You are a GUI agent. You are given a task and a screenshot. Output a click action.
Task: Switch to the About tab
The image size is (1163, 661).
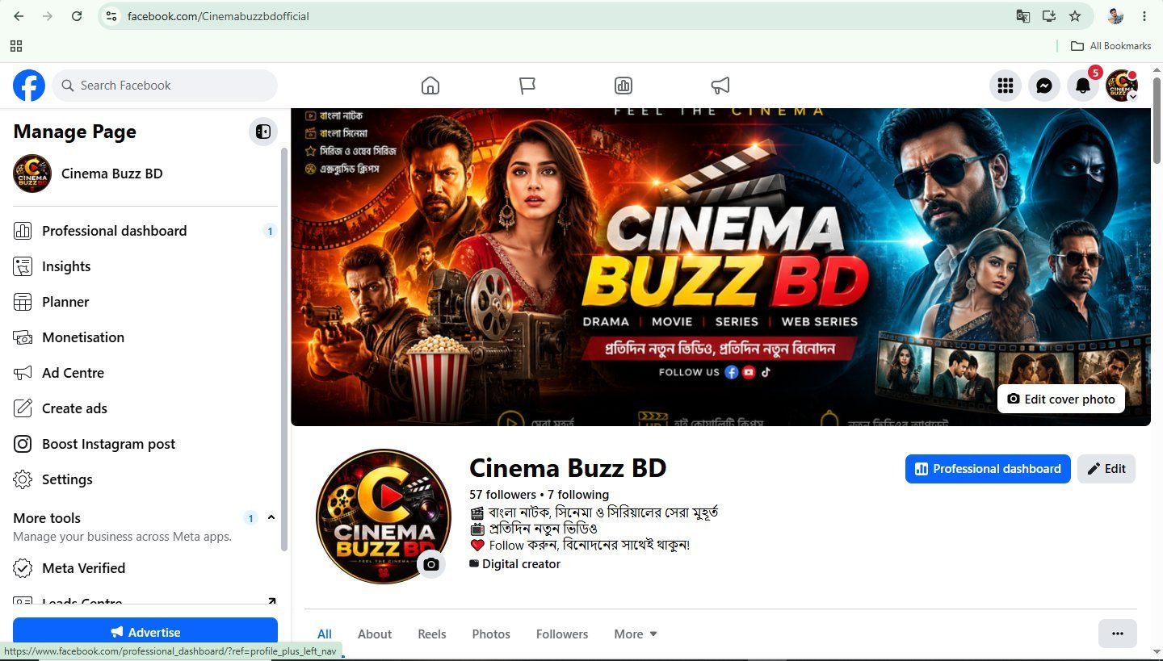(x=375, y=634)
